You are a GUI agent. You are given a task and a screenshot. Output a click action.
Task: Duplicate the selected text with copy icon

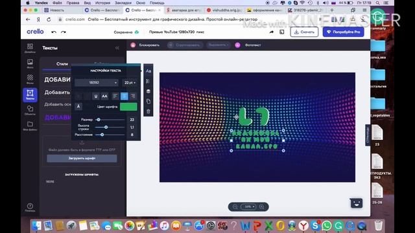point(148,101)
